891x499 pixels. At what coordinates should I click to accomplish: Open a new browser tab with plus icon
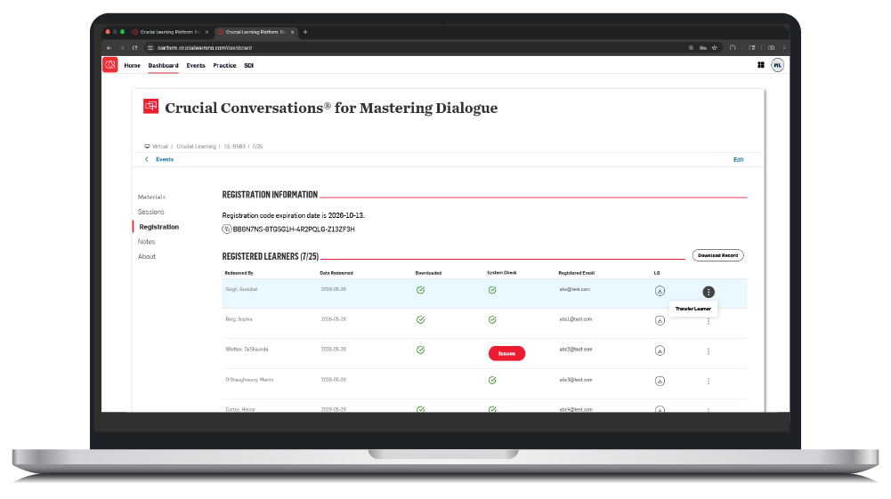[x=305, y=32]
